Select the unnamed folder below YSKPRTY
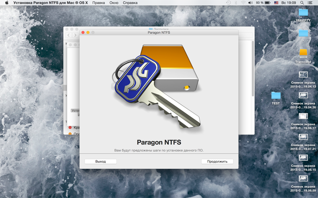 303,33
